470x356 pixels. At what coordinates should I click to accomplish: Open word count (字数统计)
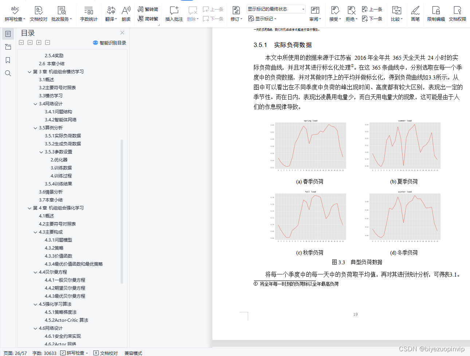[x=89, y=14]
